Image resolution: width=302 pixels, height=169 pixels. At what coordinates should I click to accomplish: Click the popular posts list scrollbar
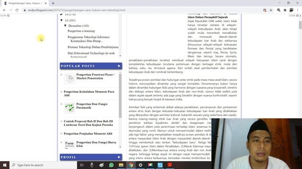point(120,95)
